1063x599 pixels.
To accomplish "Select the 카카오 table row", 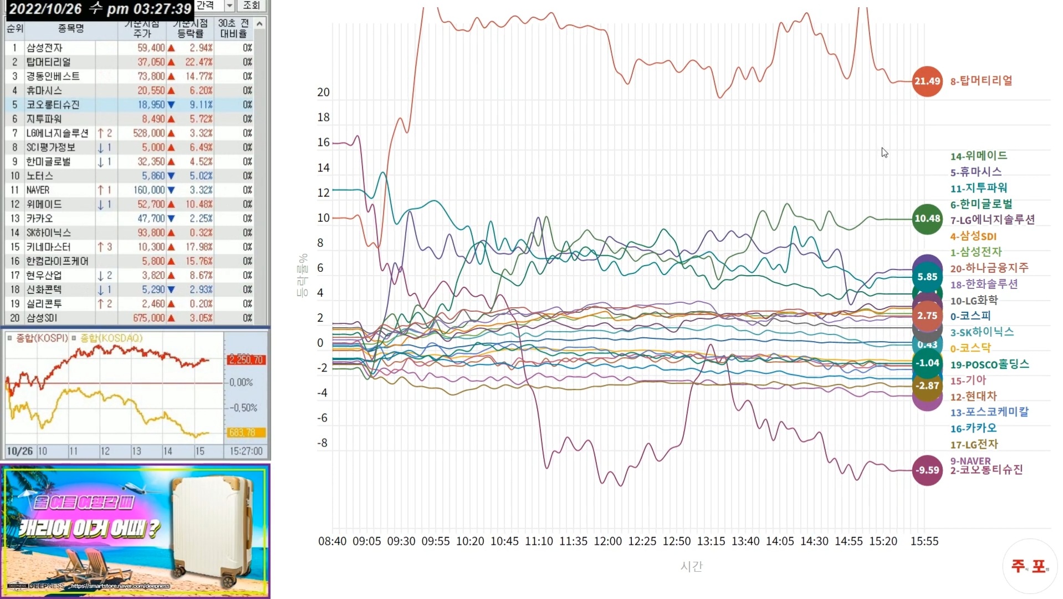I will pos(129,219).
